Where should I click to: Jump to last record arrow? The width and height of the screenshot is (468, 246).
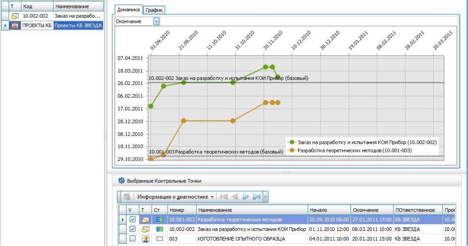[257, 197]
